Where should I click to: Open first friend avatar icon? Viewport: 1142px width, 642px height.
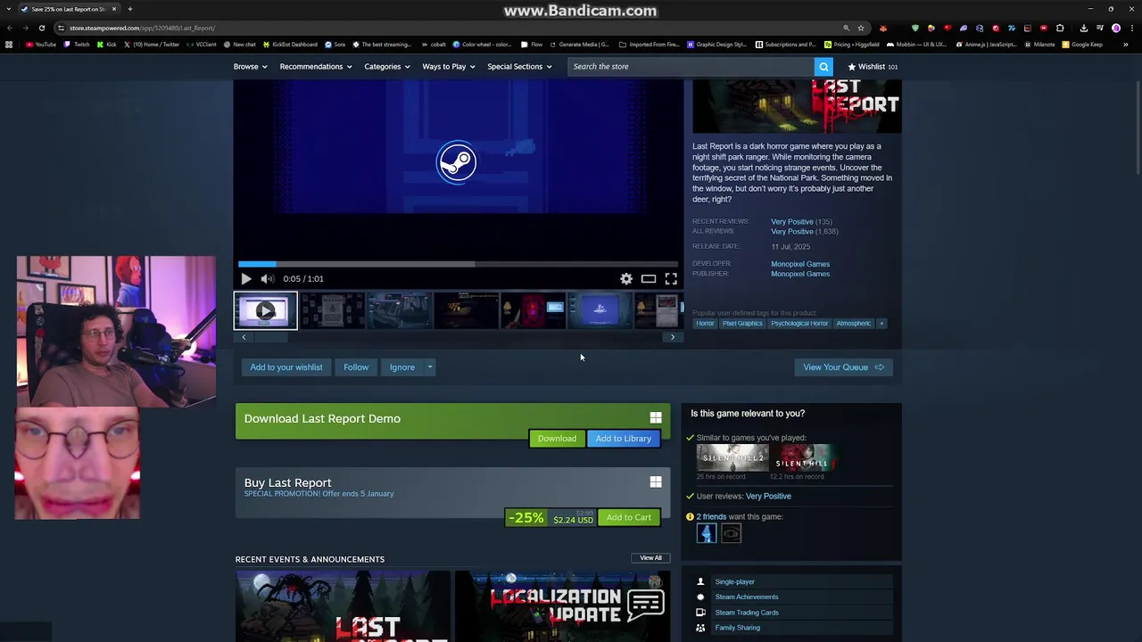(x=707, y=534)
